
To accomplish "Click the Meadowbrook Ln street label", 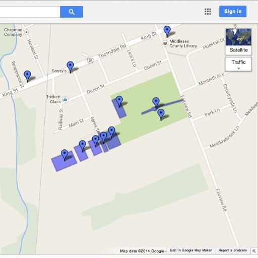I will (224, 137).
